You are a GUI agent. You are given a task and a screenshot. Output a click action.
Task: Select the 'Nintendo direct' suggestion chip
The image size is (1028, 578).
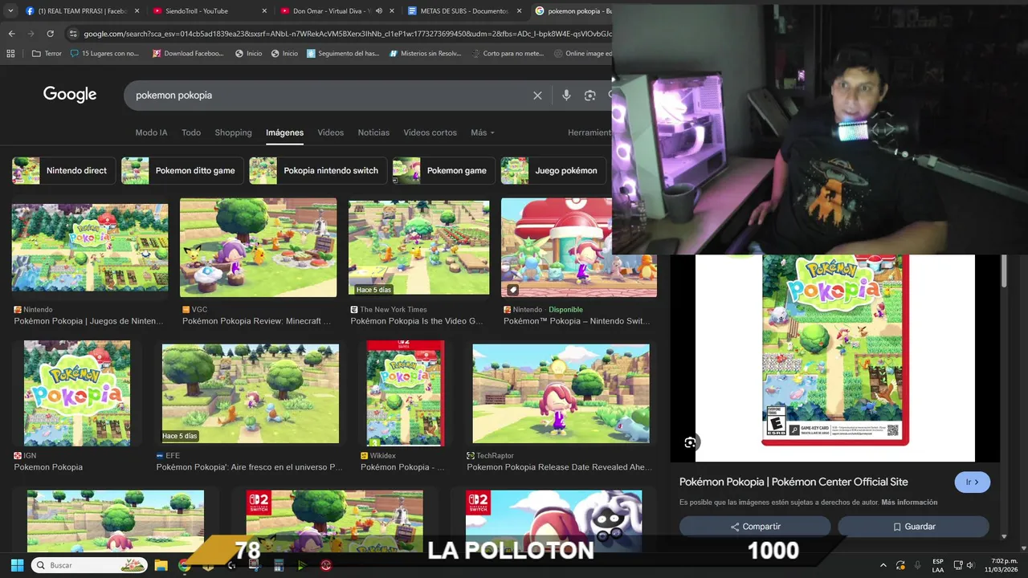tap(64, 170)
